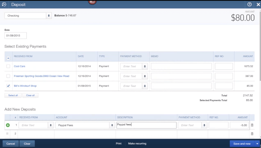Click Bill's Windsurf Shop Ref No. field
Viewport: 261px width, 148px height.
pos(224,86)
